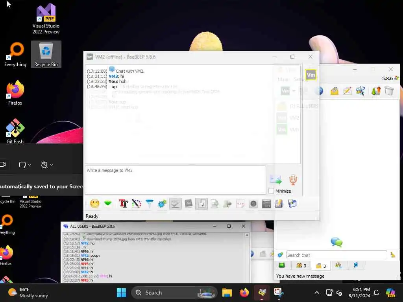Enable the Minimize checkbox
This screenshot has height=302, width=403.
coord(271,191)
